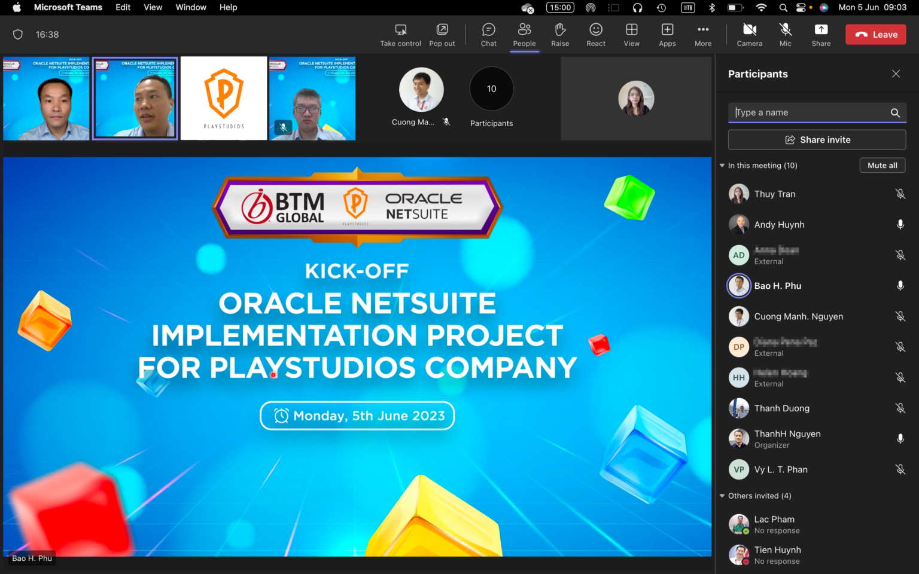919x574 pixels.
Task: Open Spotlight search in menu bar
Action: (x=783, y=7)
